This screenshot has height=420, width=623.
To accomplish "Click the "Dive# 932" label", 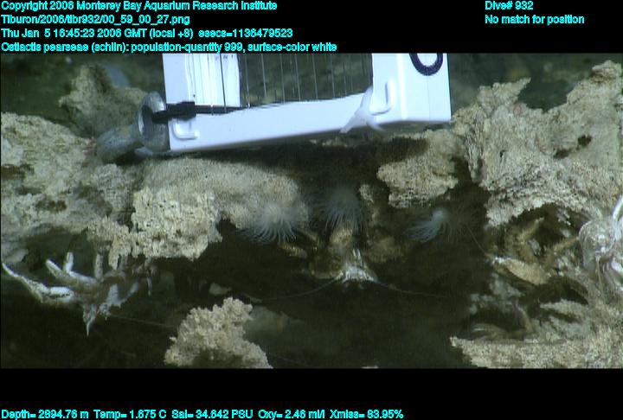I will [509, 6].
